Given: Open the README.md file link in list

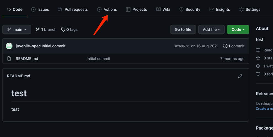Looking at the screenshot, I should click(27, 59).
